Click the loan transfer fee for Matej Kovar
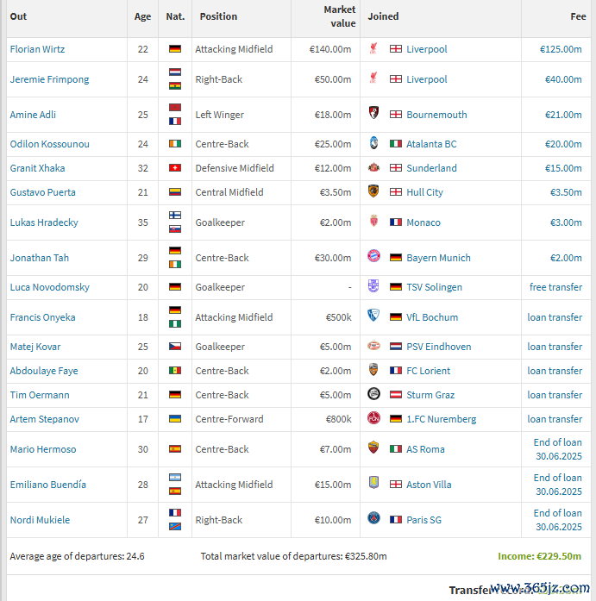The width and height of the screenshot is (596, 601). coord(555,347)
